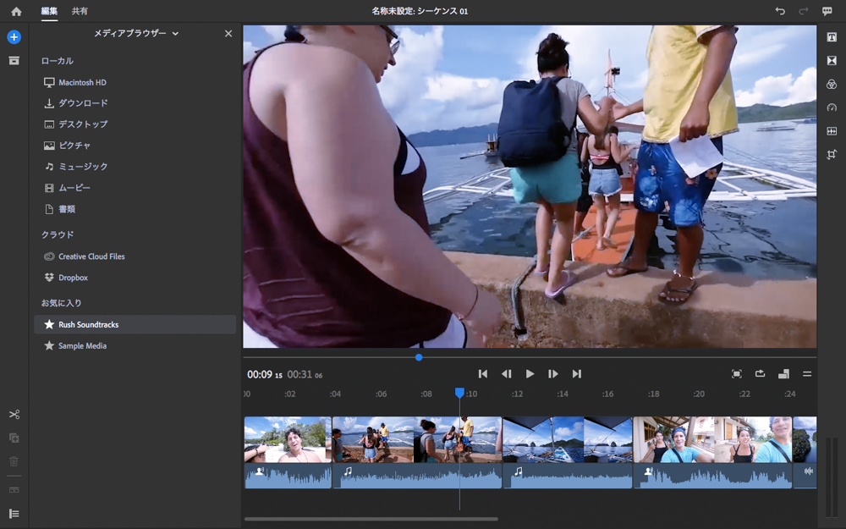This screenshot has width=846, height=529.
Task: Open the Titles panel icon
Action: (x=832, y=37)
